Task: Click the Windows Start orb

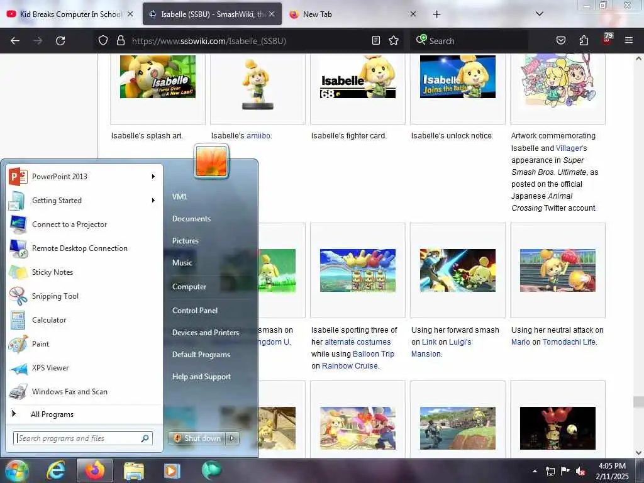Action: coord(16,470)
